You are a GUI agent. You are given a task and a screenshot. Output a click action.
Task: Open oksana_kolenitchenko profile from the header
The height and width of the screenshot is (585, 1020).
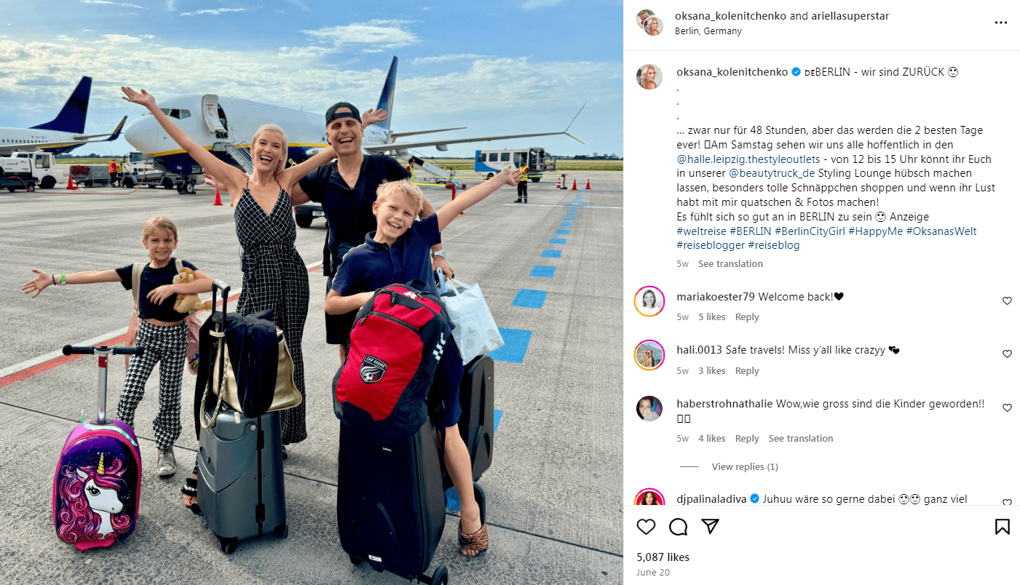click(731, 16)
